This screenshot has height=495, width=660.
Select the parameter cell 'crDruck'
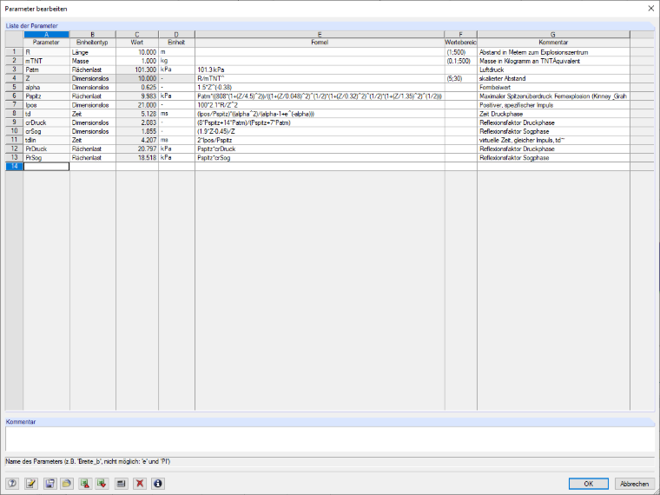coord(46,123)
